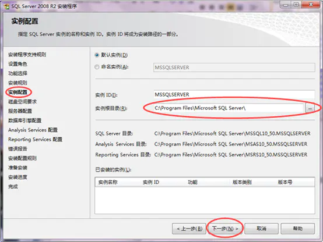The image size is (323, 242).
Task: Choose the 命名实例 radio button
Action: (x=97, y=67)
